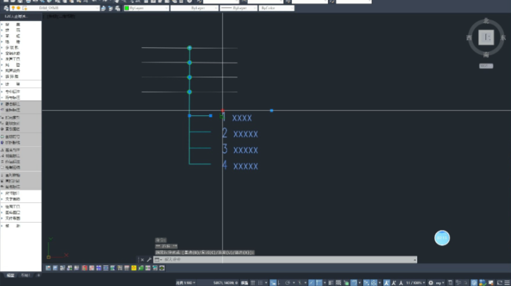This screenshot has width=511, height=286.
Task: Click the first icon in bottom drawing toolbar
Action: 48,268
